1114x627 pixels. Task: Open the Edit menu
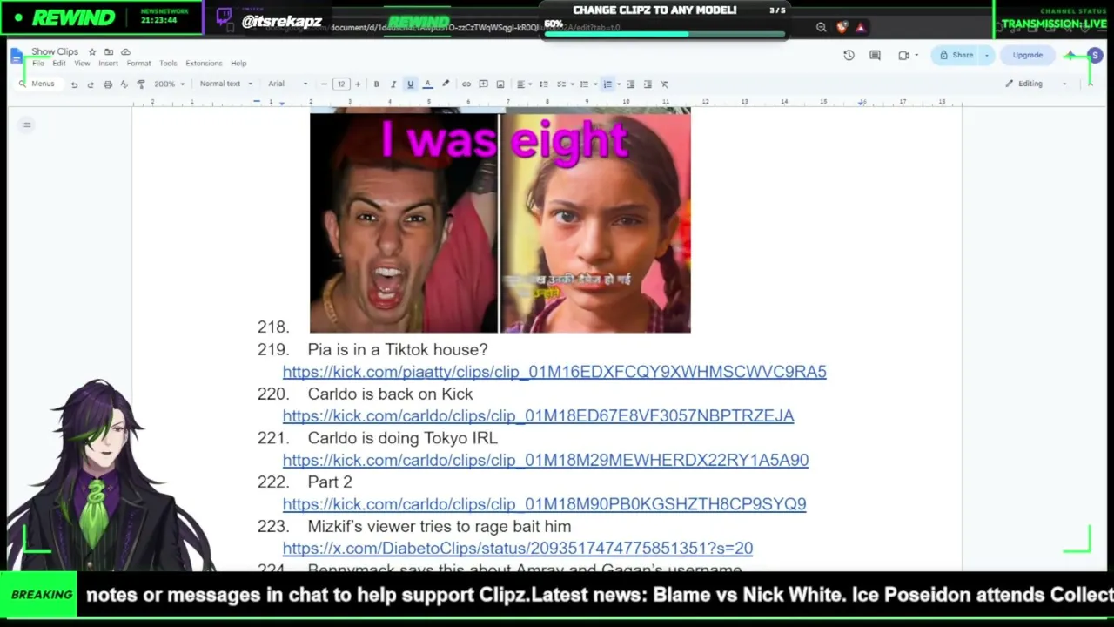tap(58, 64)
